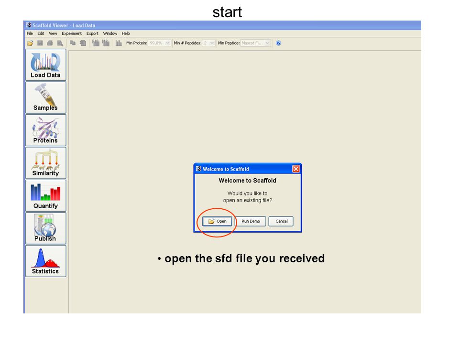Click the copy toolbar icon

73,43
